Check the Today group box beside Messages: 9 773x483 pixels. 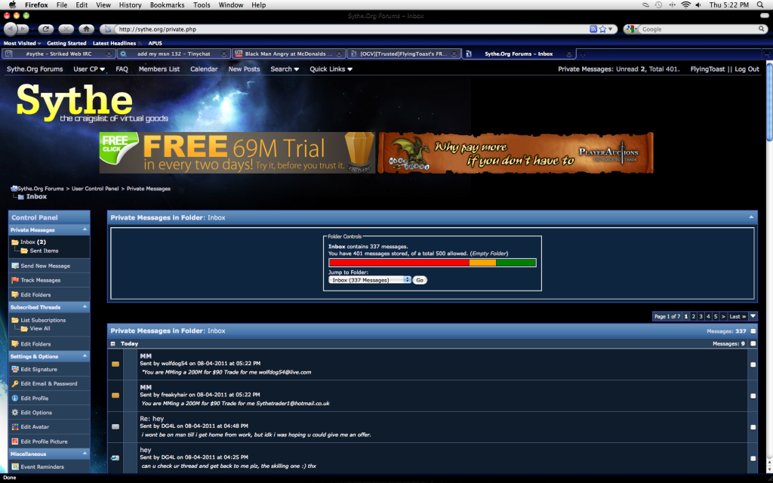(x=753, y=343)
